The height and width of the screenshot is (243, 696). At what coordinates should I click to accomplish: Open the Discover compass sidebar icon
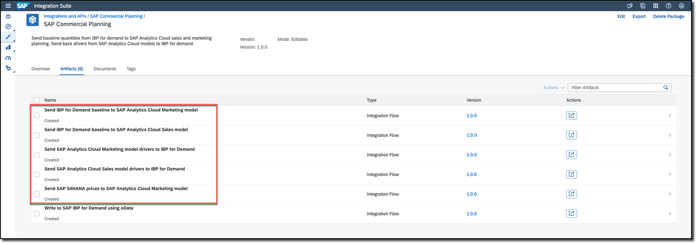click(8, 27)
